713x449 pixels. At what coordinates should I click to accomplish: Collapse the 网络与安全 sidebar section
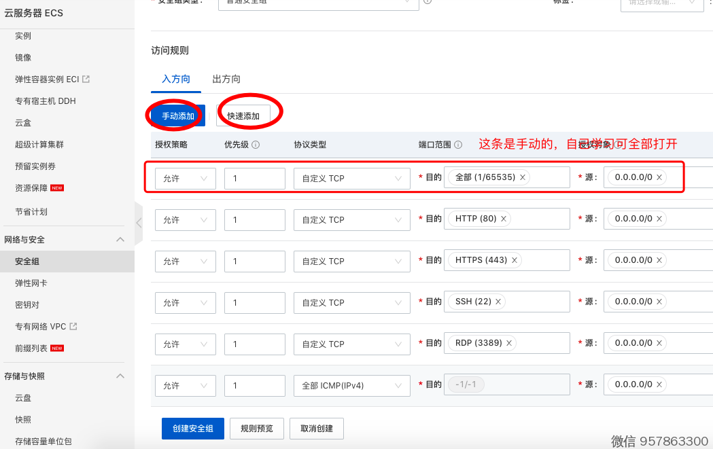click(120, 240)
